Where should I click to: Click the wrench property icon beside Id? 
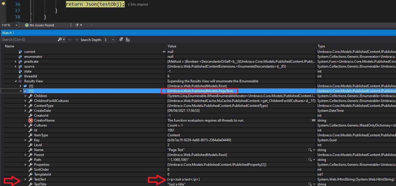[x=30, y=130]
